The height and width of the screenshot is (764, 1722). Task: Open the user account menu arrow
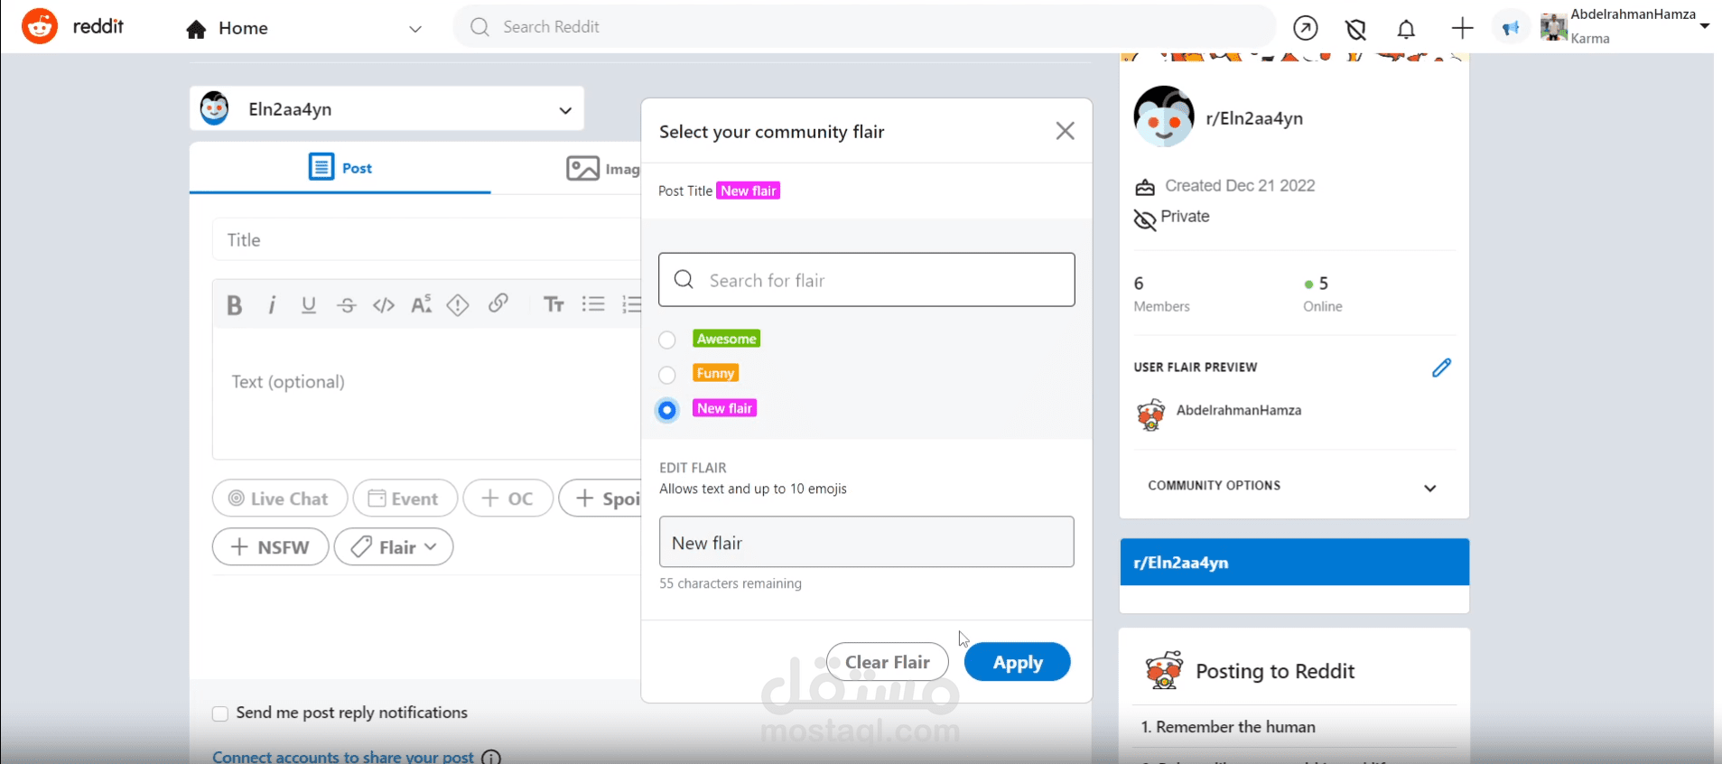(x=1705, y=25)
